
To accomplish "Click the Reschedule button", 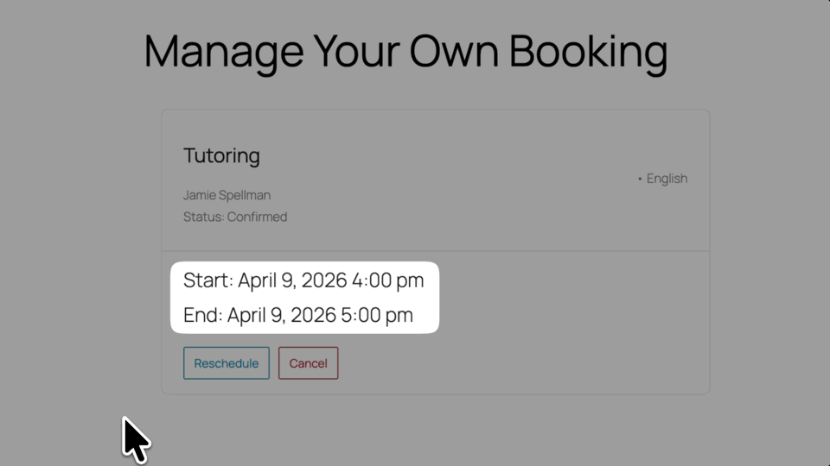I will pos(226,363).
